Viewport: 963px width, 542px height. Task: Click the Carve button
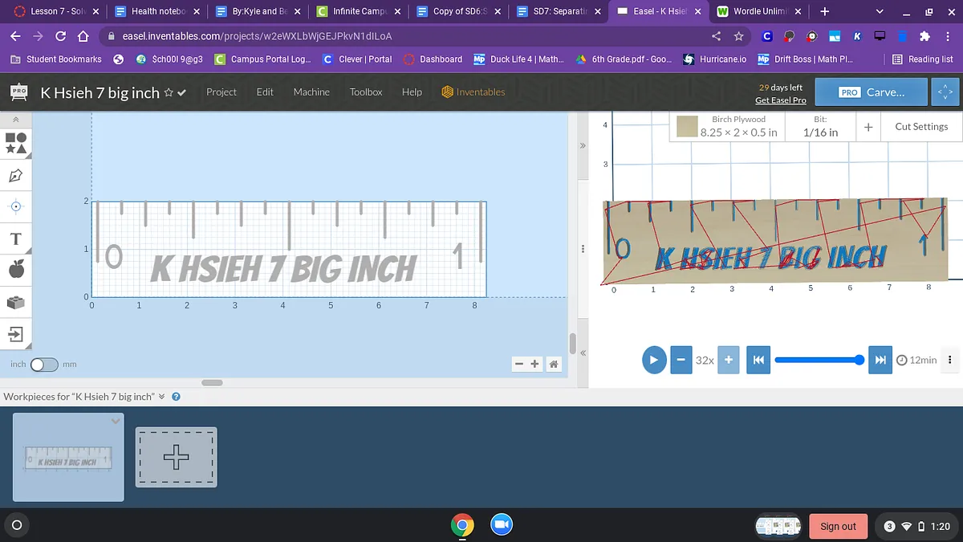point(871,92)
